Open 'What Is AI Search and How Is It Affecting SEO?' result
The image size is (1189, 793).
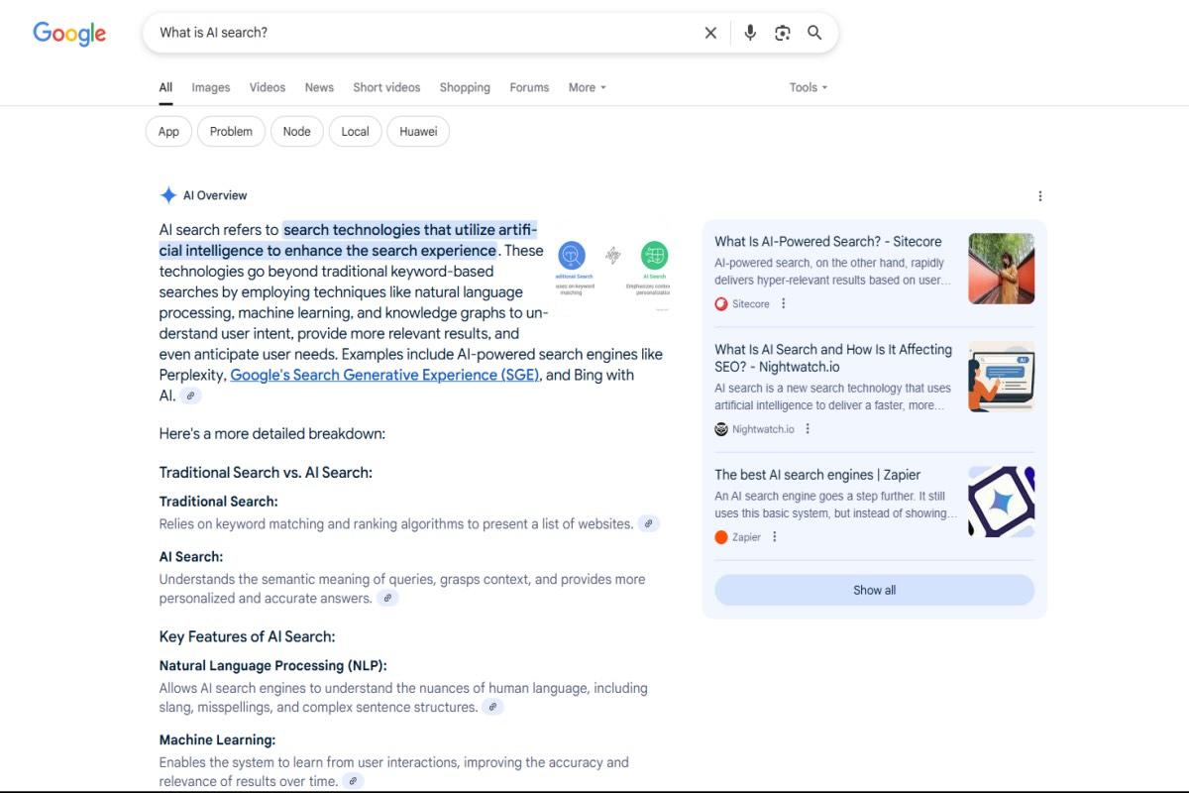833,358
